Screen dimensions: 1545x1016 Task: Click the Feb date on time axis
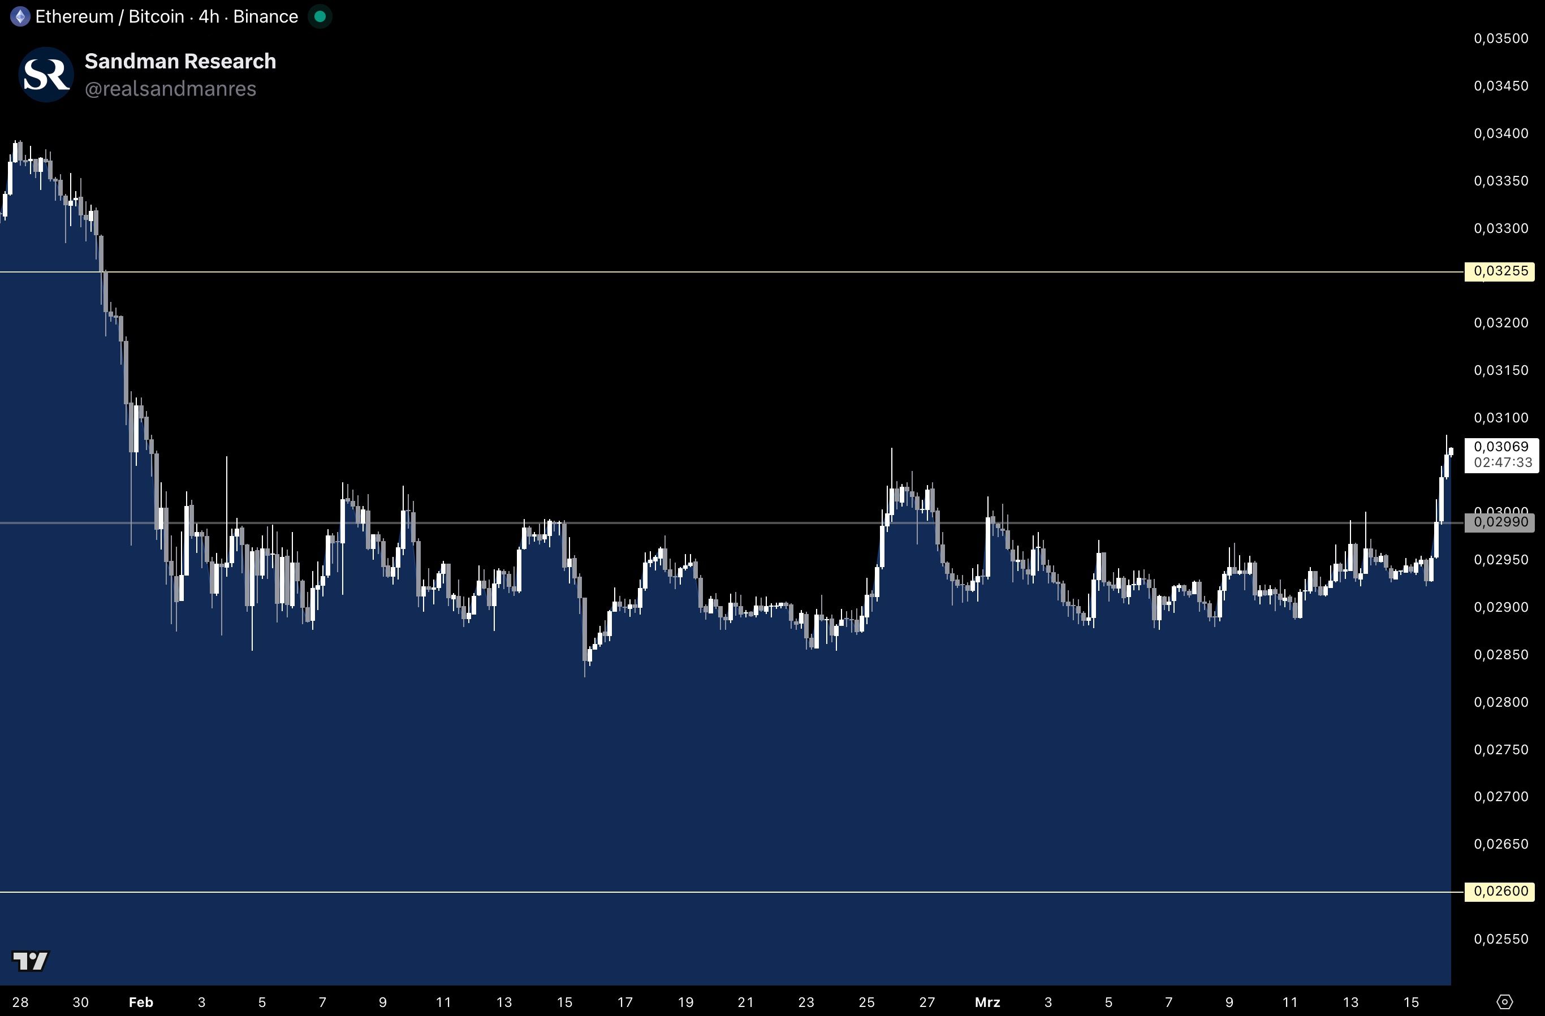pyautogui.click(x=141, y=1002)
